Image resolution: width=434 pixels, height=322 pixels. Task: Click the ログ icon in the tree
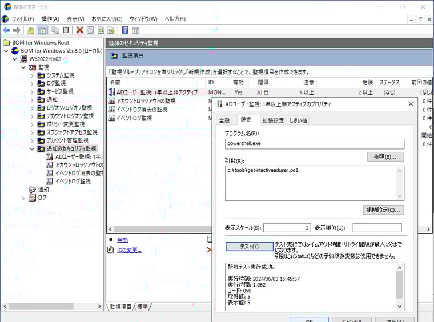[x=33, y=198]
